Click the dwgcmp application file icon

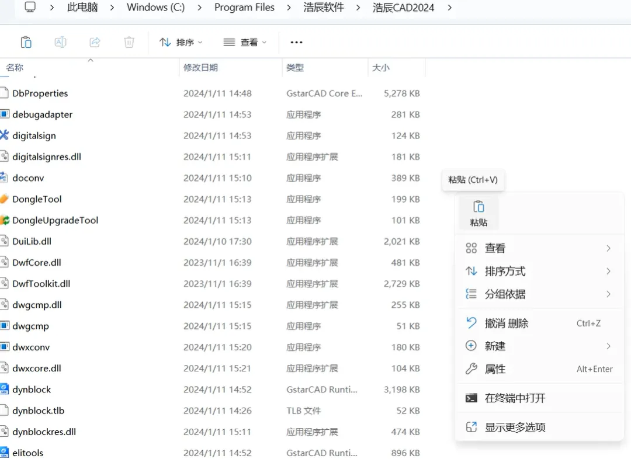[5, 325]
